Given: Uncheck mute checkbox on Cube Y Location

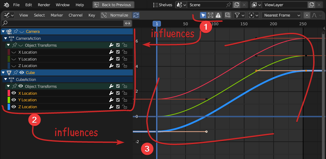Looking at the screenshot, I should tap(118, 100).
